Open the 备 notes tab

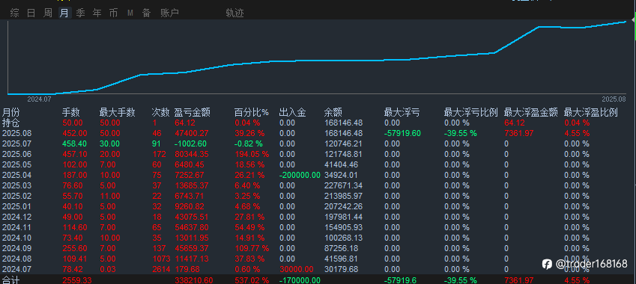pyautogui.click(x=146, y=13)
